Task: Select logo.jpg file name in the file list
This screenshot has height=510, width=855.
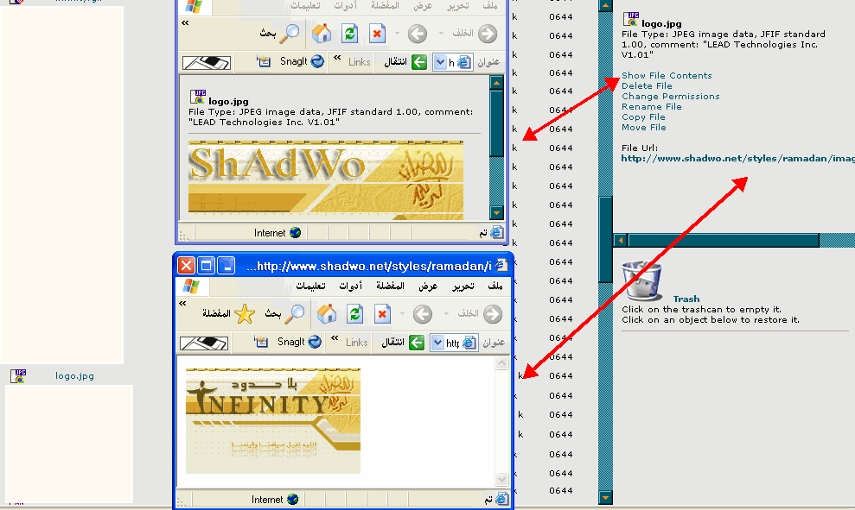Action: tap(74, 375)
